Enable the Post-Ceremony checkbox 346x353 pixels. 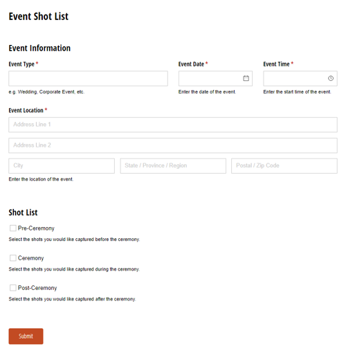pos(13,288)
